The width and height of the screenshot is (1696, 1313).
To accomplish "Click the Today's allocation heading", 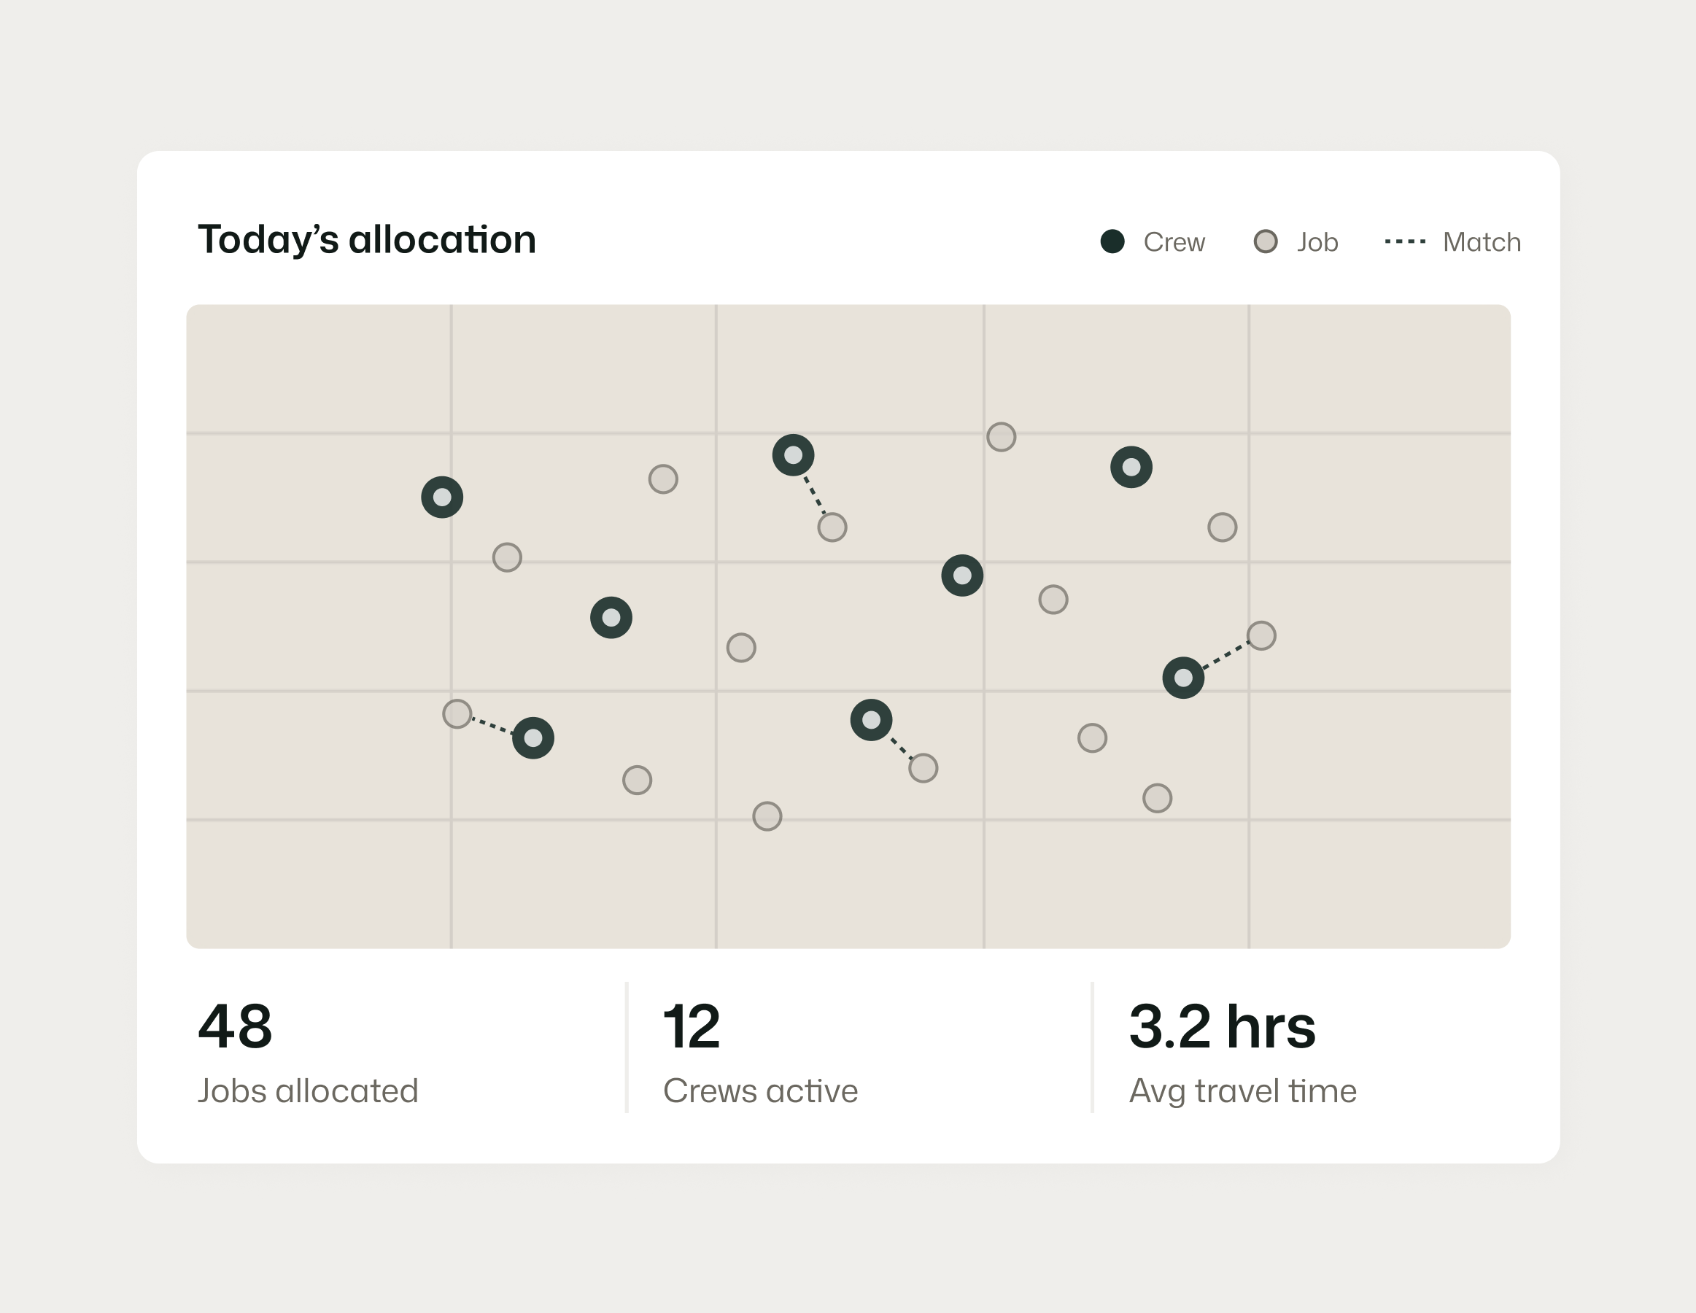I will pos(366,239).
